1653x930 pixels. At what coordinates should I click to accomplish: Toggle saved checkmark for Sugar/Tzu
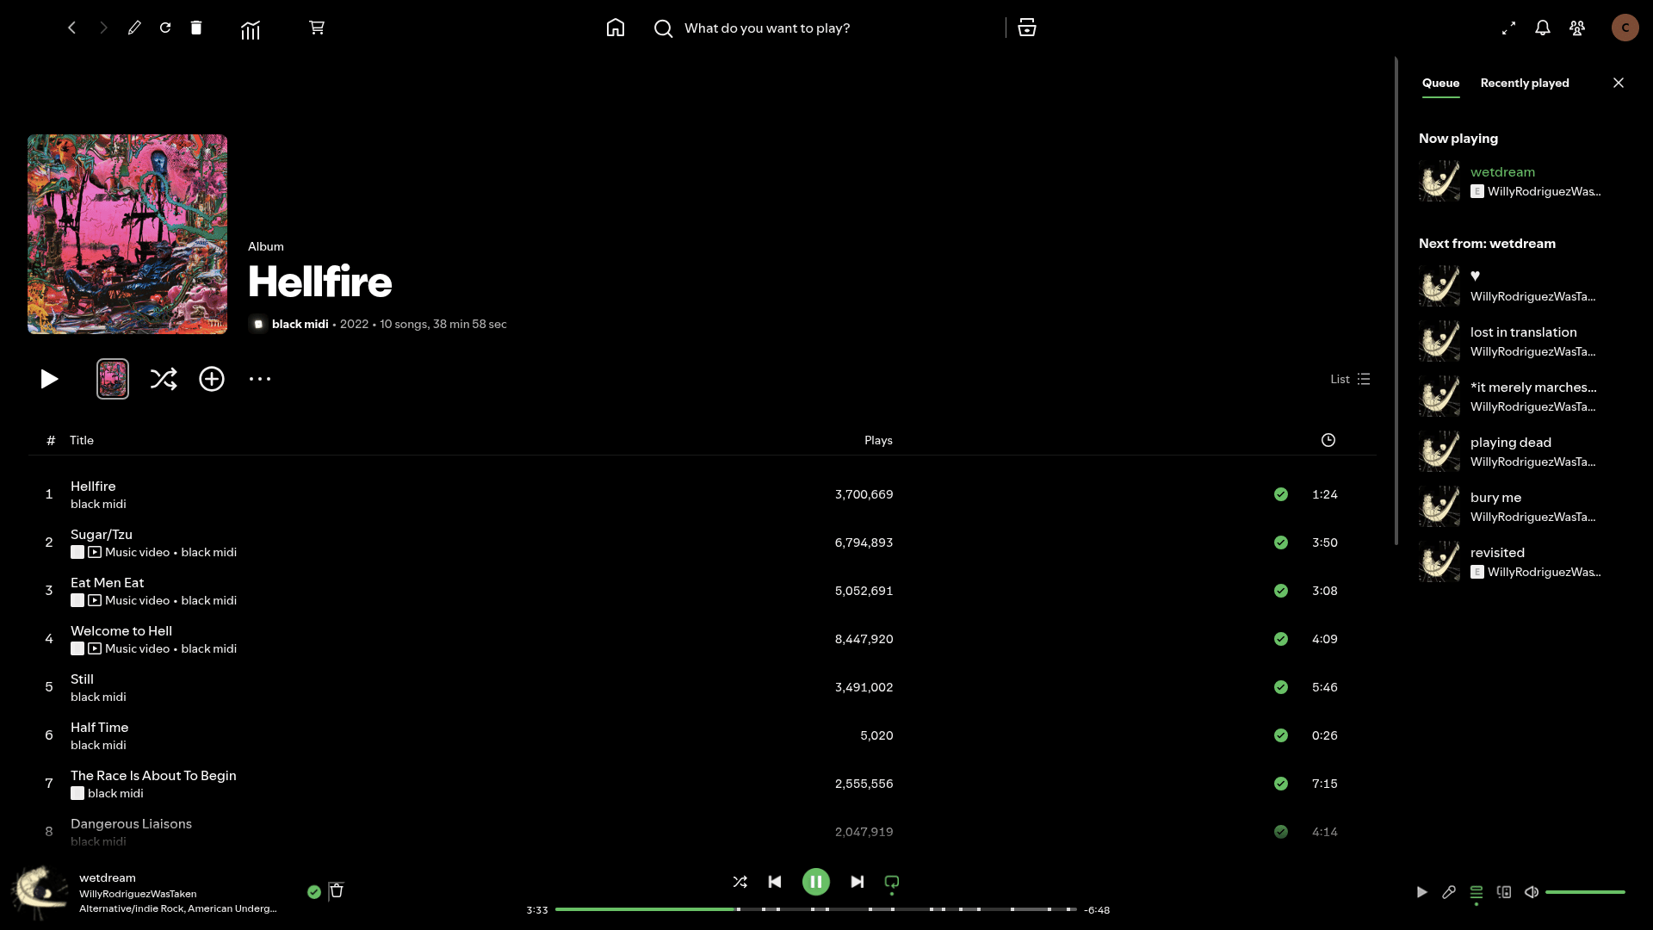[x=1281, y=542]
